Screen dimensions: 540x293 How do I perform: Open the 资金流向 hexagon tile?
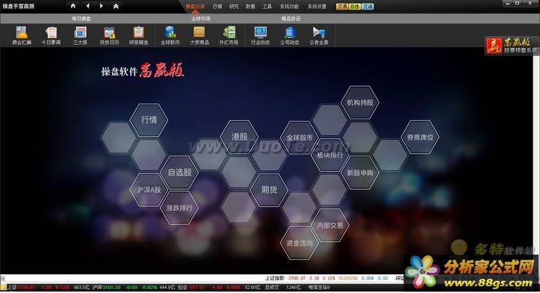[299, 243]
